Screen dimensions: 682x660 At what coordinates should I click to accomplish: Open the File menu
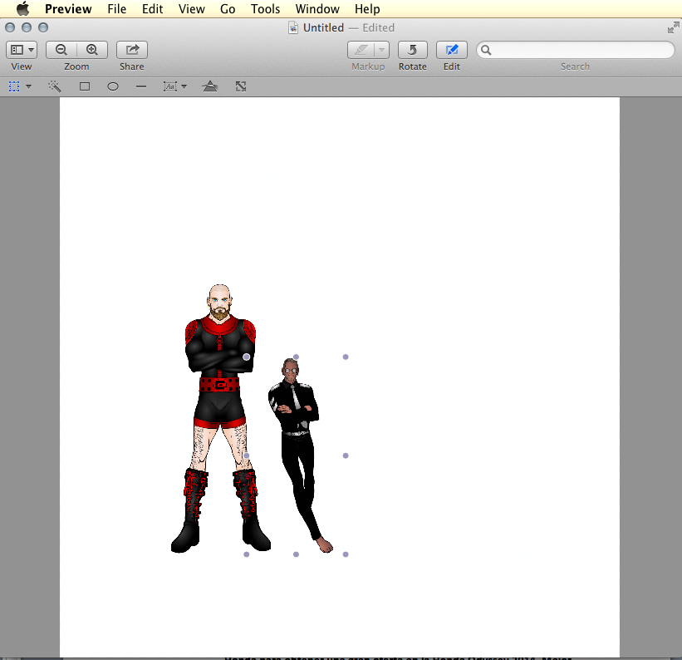click(117, 9)
